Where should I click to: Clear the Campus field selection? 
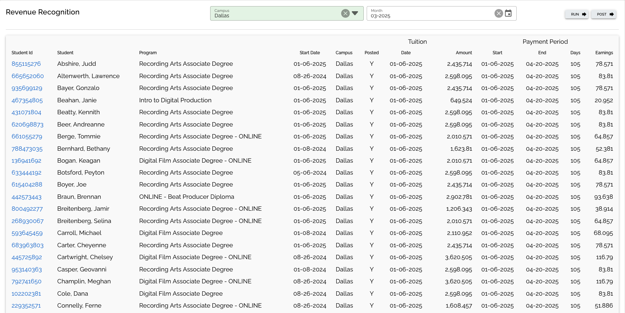pos(345,13)
